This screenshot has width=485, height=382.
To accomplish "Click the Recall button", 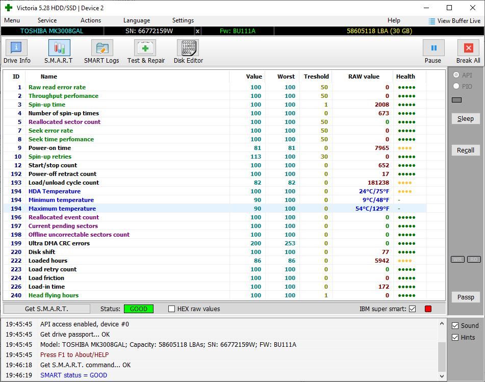I will click(466, 150).
